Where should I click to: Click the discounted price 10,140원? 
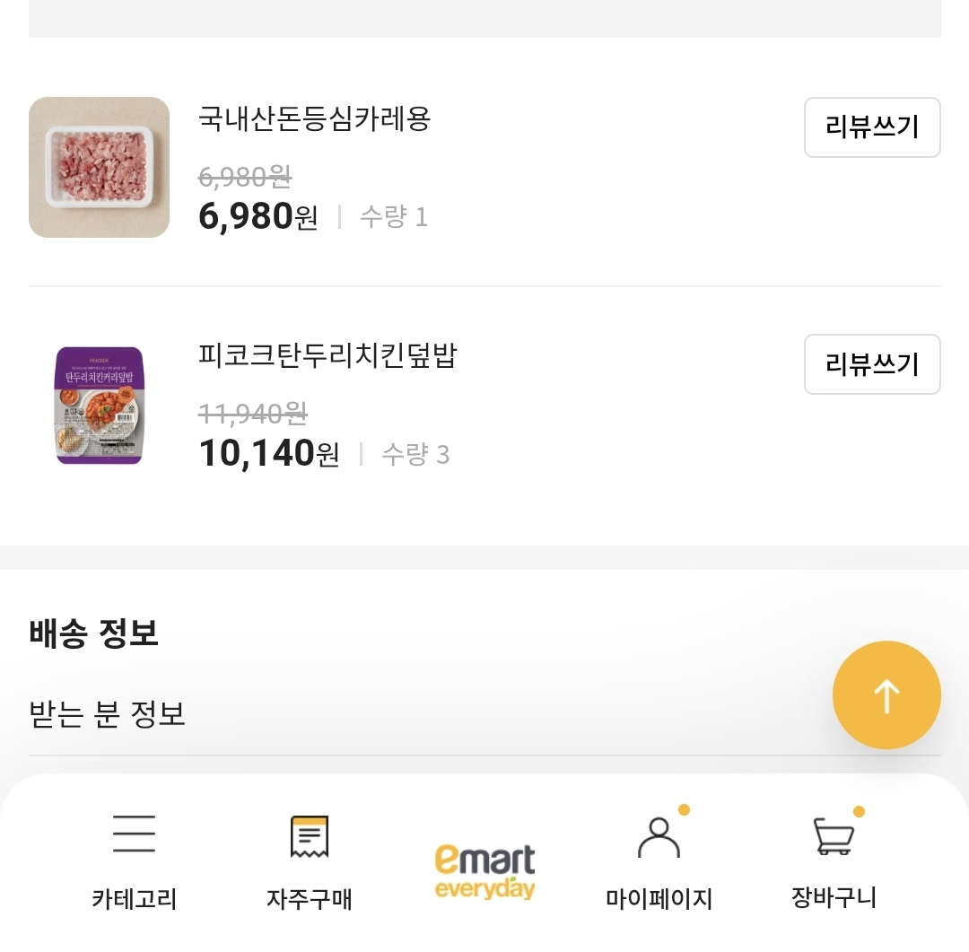[x=266, y=454]
